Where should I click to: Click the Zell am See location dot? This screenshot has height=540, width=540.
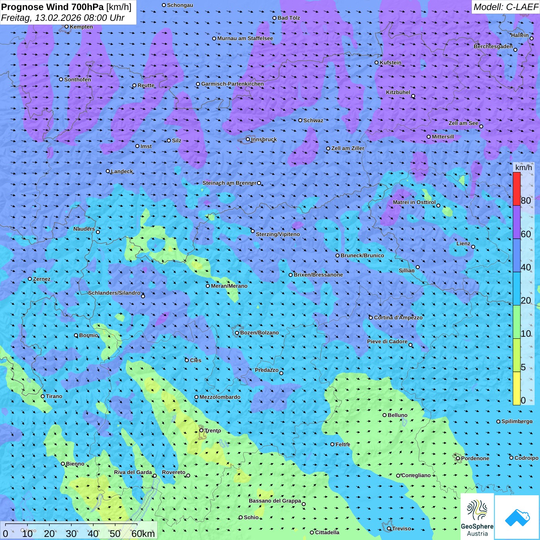pos(481,126)
